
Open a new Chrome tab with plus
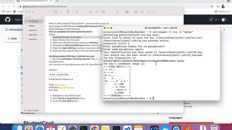[x=57, y=1]
